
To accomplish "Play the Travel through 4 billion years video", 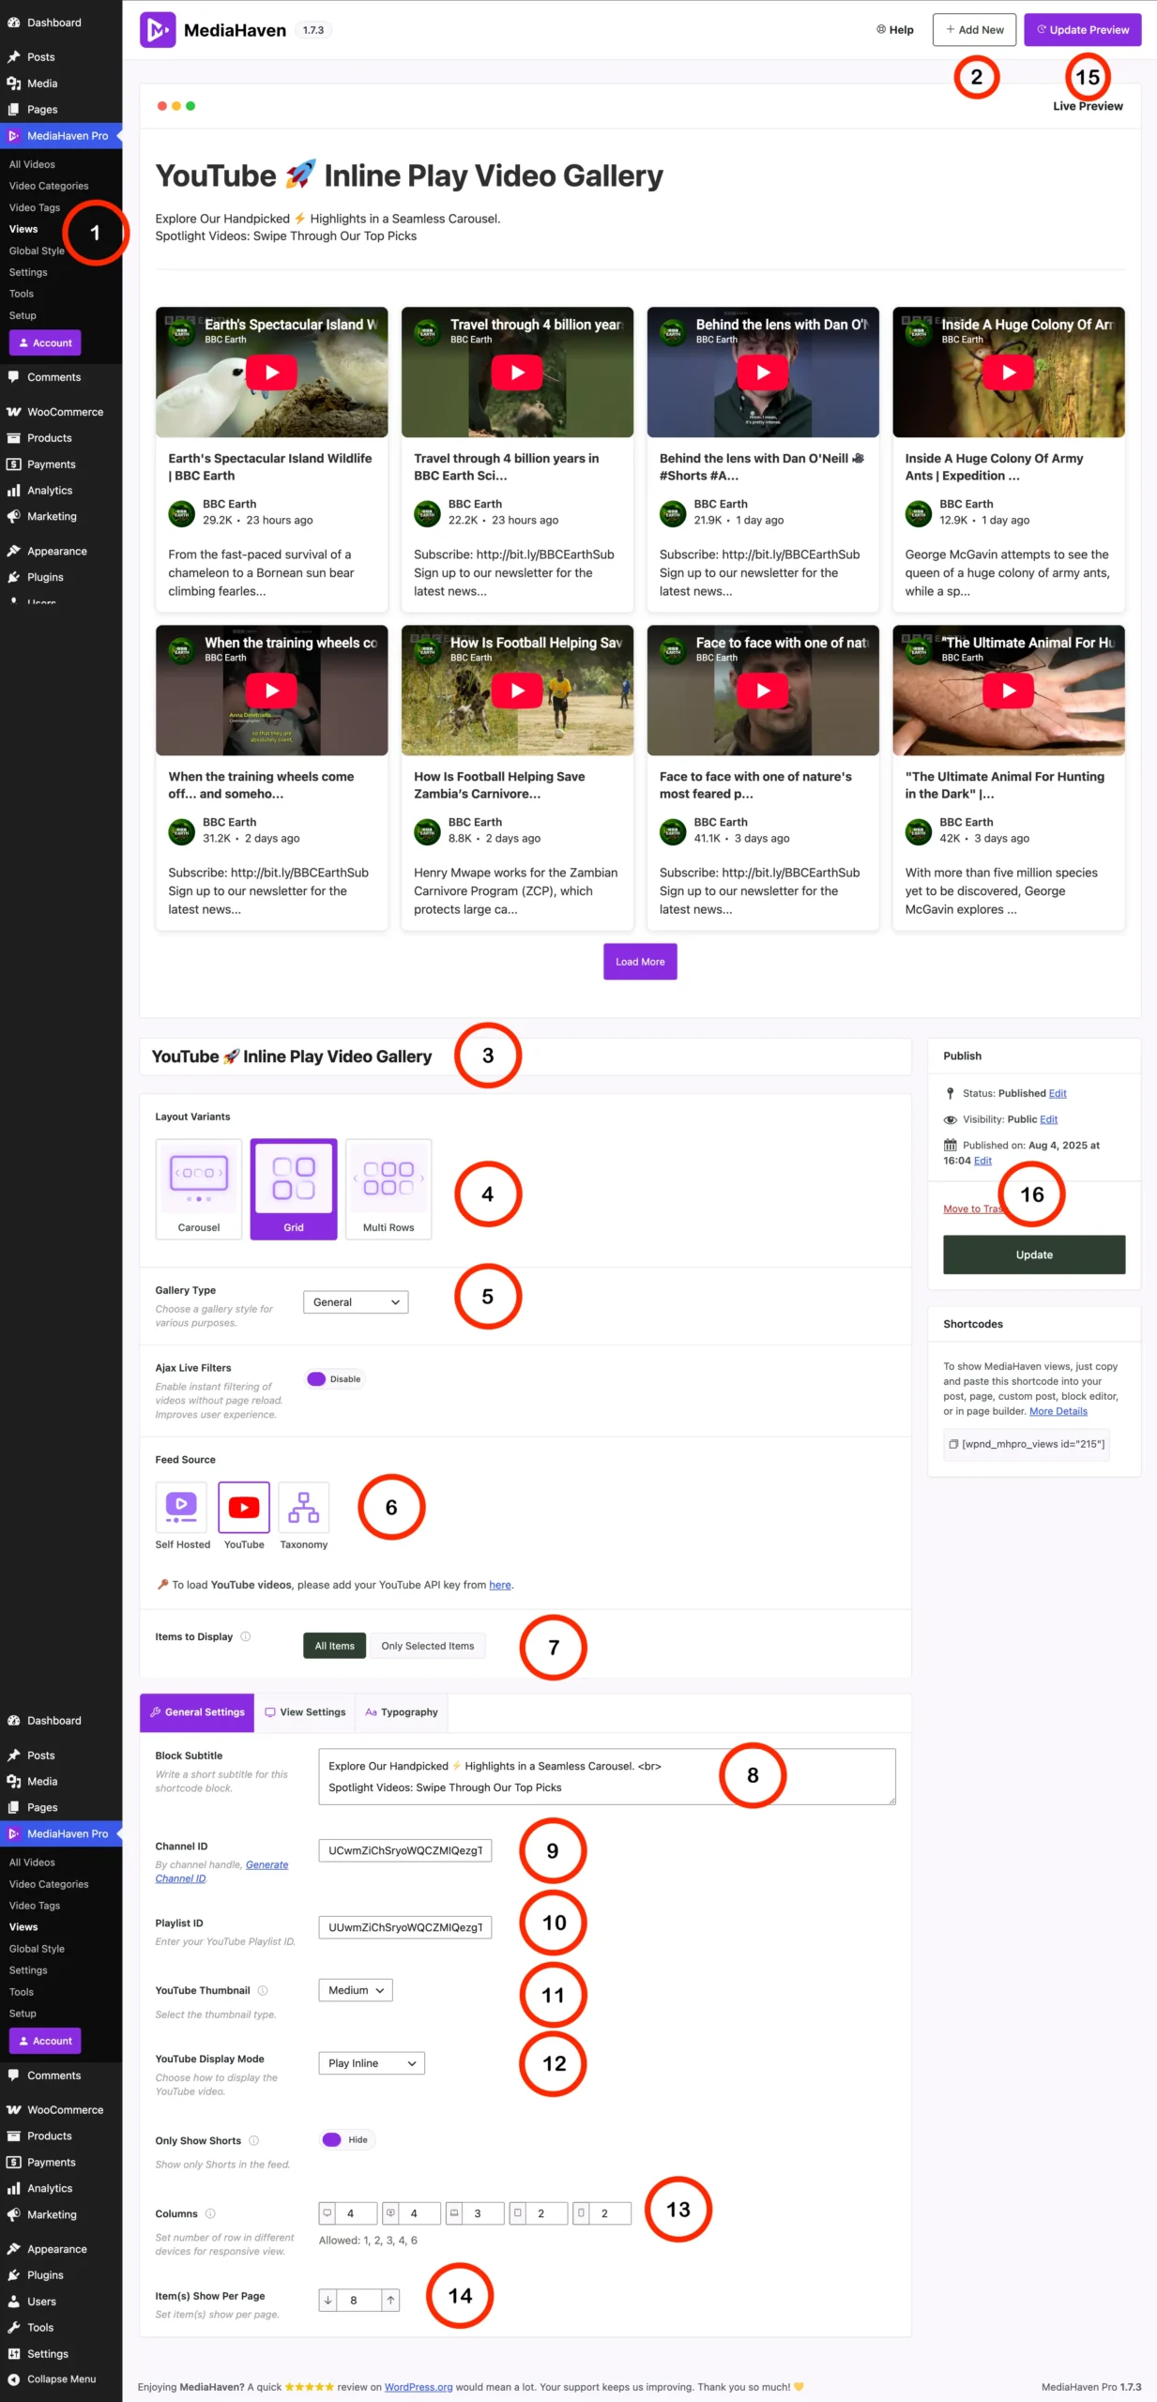I will 517,372.
